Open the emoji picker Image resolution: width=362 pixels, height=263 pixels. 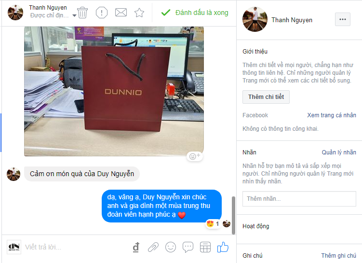[171, 247]
